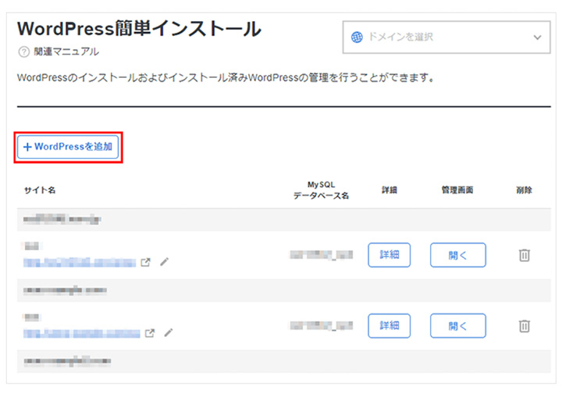562x393 pixels.
Task: Click the MySQL データベース名 column header
Action: click(x=321, y=190)
